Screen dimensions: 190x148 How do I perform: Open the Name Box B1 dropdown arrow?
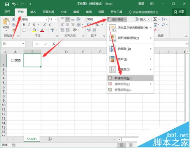tap(23, 44)
